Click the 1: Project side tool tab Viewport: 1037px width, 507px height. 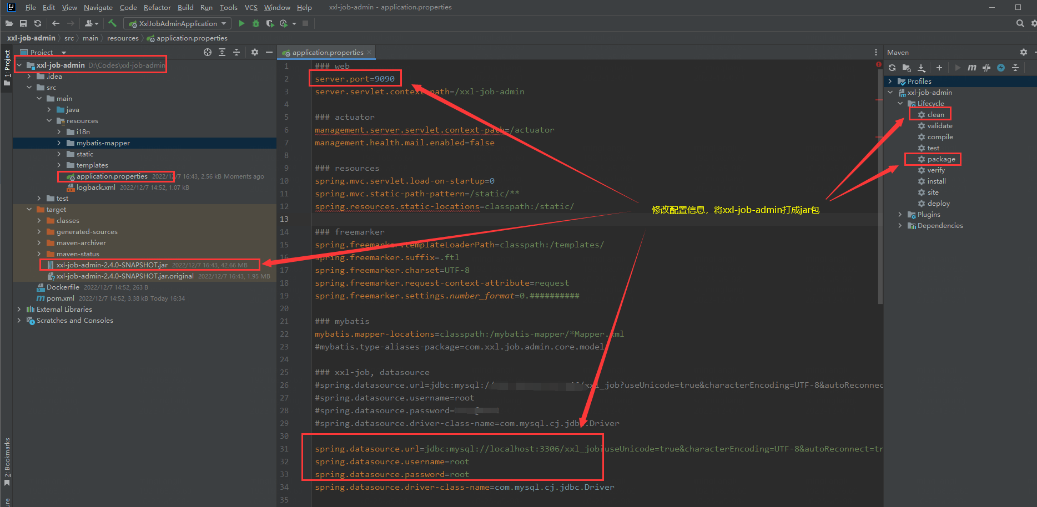pos(7,68)
